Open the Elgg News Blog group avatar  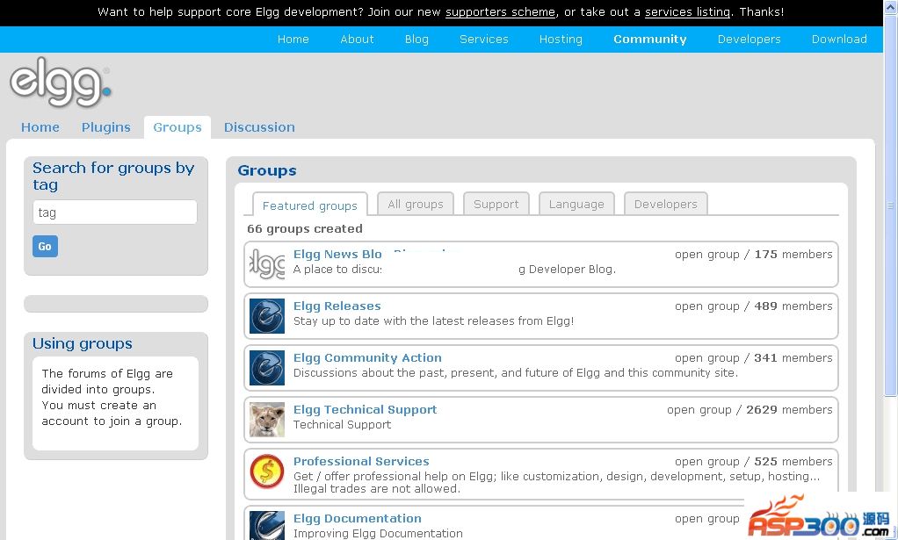(x=267, y=264)
